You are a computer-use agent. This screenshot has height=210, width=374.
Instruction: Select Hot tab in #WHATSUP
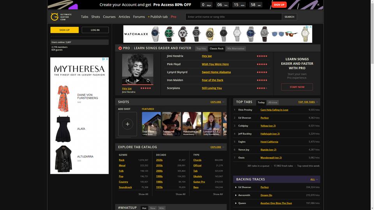point(144,208)
